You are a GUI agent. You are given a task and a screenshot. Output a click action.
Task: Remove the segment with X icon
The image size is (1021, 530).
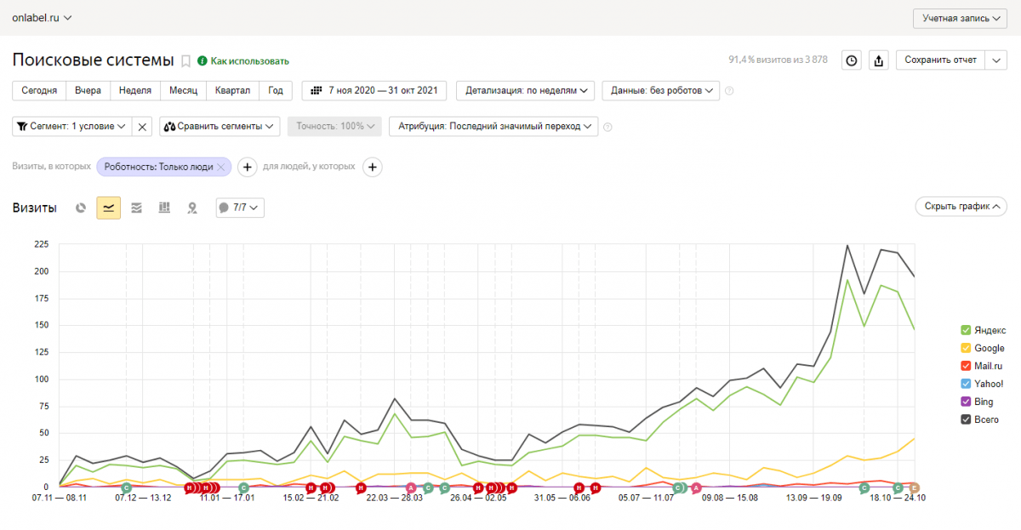pos(143,127)
